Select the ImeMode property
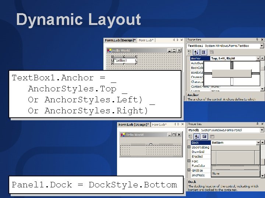 [201, 175]
